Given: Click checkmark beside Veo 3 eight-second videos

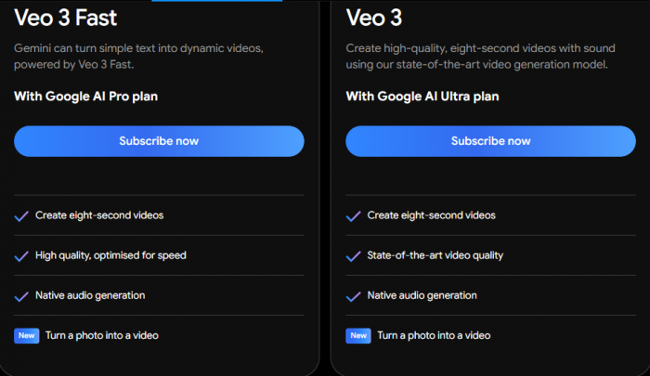Looking at the screenshot, I should pyautogui.click(x=353, y=216).
